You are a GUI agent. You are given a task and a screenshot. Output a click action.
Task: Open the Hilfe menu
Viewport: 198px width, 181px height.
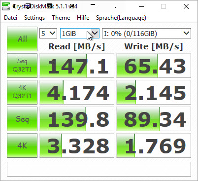[83, 18]
